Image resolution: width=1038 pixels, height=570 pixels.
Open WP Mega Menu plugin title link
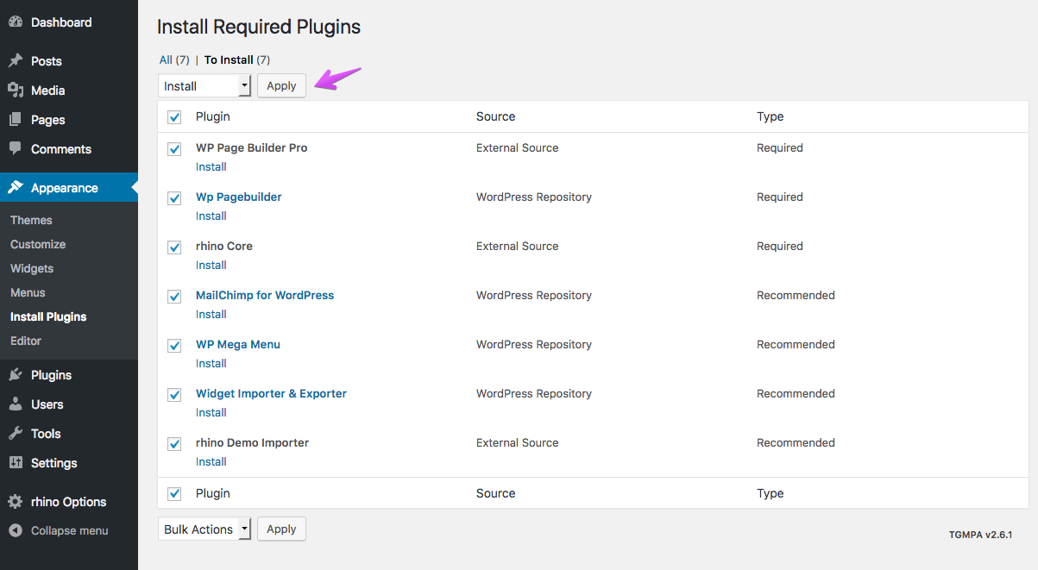(238, 345)
